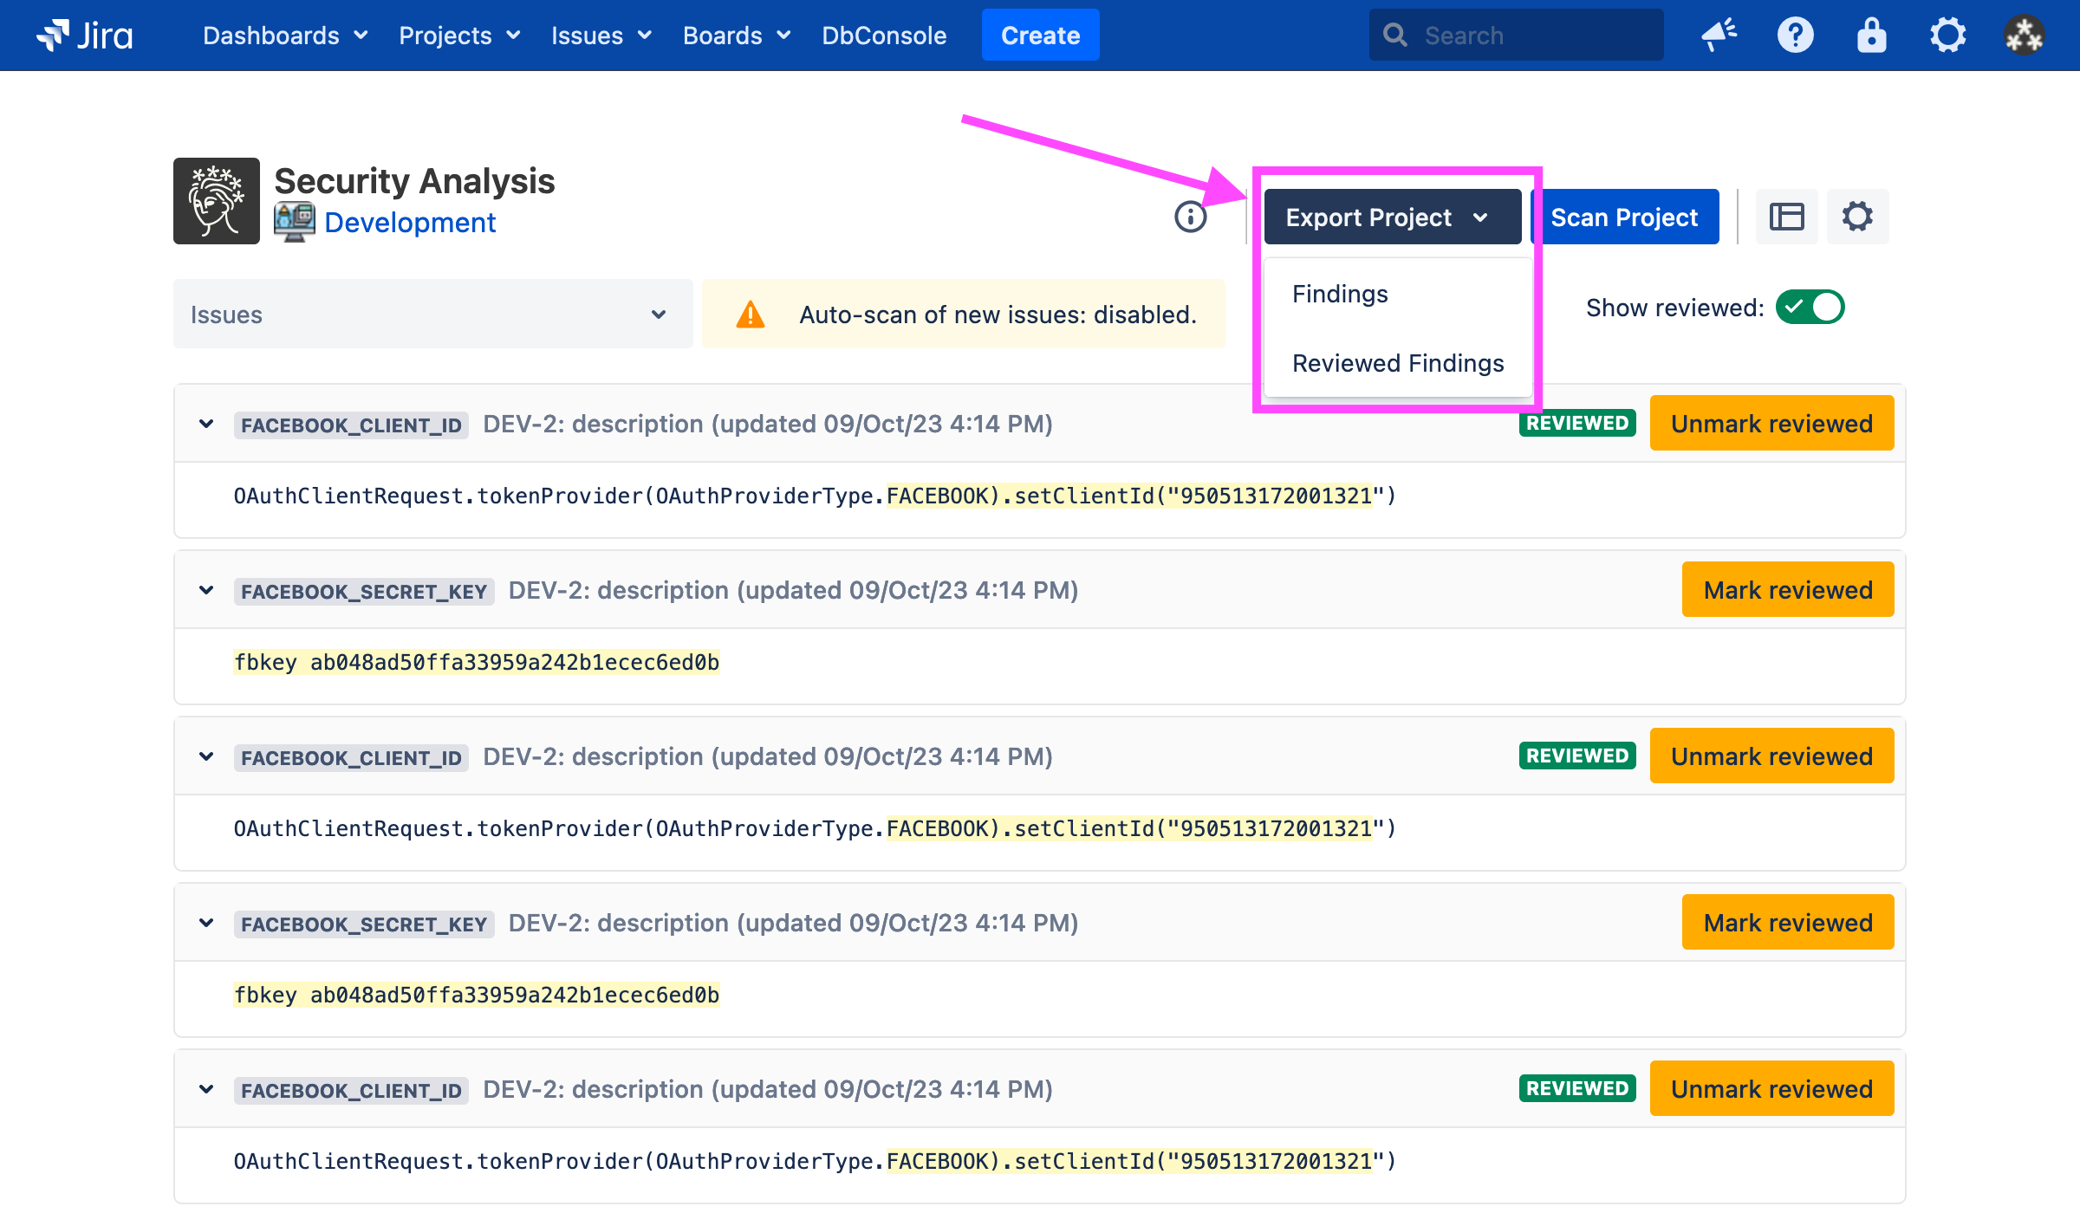Toggle the Show reviewed switch
This screenshot has width=2080, height=1213.
(x=1810, y=308)
